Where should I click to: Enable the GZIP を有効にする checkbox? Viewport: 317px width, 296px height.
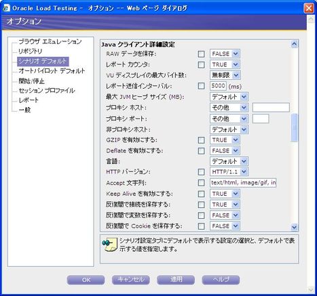pos(201,140)
